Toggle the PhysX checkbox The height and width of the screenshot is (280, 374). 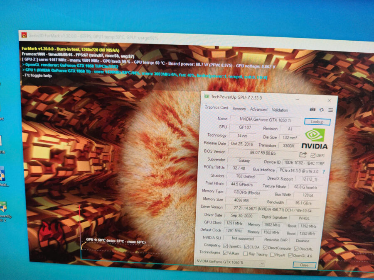[x=272, y=255]
